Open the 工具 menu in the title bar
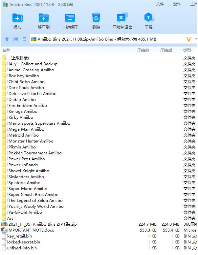 tap(193, 4)
